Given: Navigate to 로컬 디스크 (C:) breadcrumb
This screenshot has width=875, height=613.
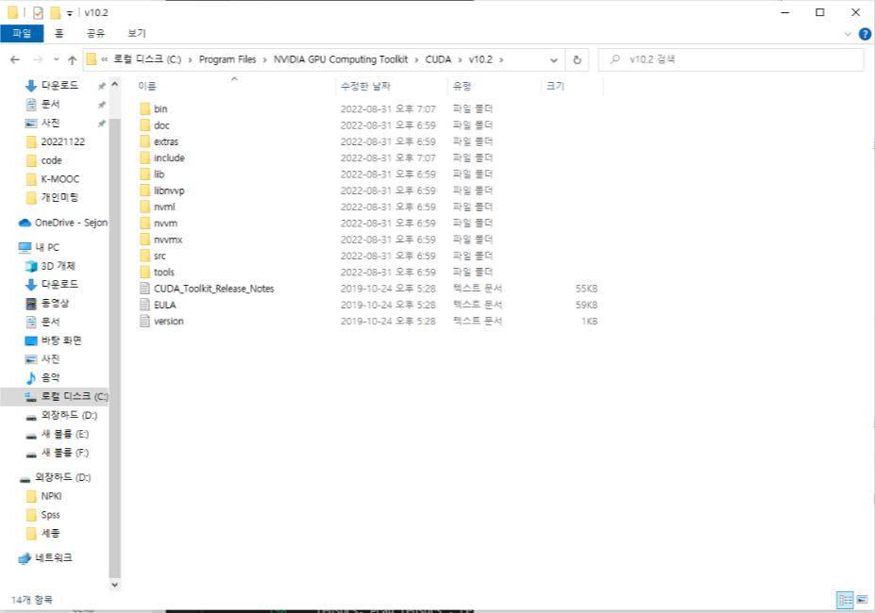Looking at the screenshot, I should click(147, 59).
